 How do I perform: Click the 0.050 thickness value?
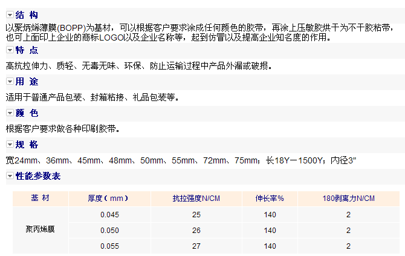pyautogui.click(x=109, y=231)
